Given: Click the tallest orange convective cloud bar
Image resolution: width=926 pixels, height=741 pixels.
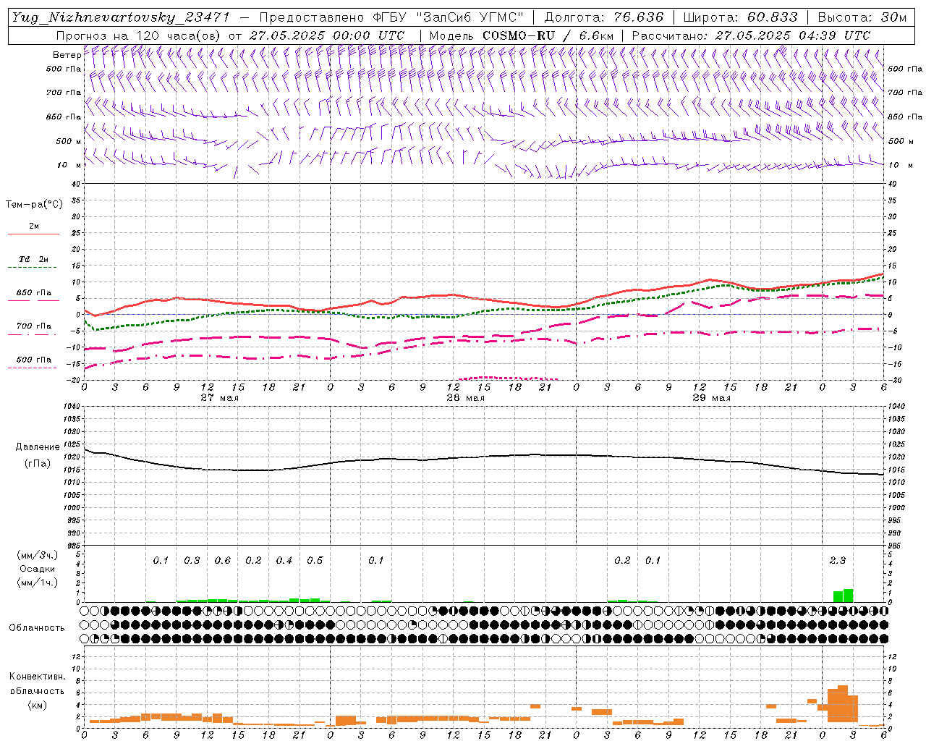Looking at the screenshot, I should [843, 704].
